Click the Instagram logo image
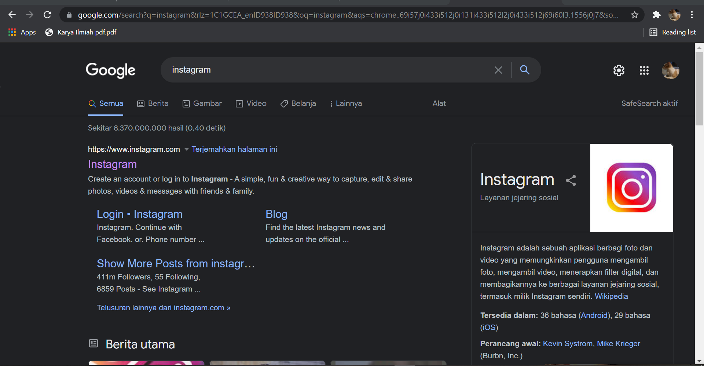 tap(631, 187)
